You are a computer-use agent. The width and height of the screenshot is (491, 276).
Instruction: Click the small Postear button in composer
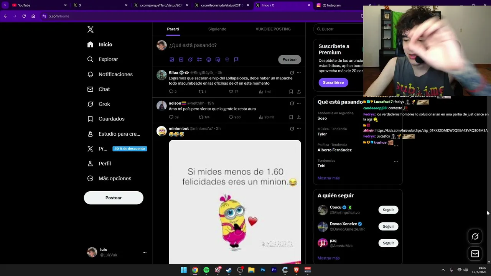coord(290,59)
